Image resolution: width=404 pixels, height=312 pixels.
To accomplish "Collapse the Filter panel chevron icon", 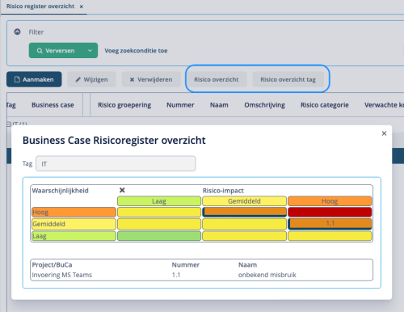I will 17,32.
